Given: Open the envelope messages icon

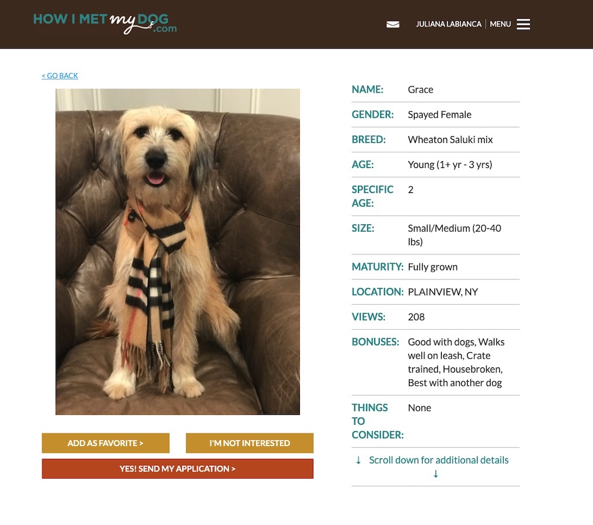Looking at the screenshot, I should 393,24.
